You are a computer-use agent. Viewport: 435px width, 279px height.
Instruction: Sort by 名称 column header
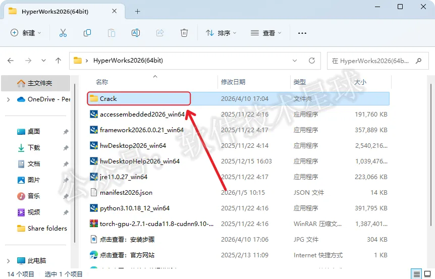[102, 82]
